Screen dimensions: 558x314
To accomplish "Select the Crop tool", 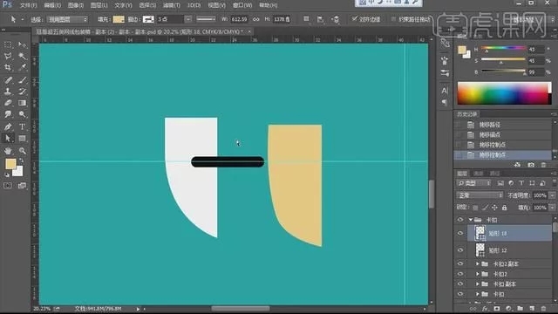I will [x=8, y=67].
